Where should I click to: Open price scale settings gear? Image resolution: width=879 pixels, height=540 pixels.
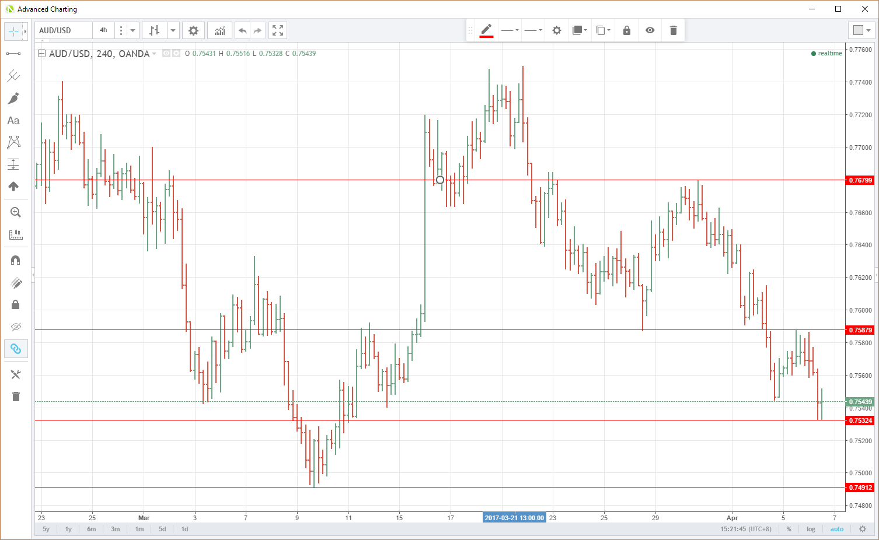863,529
